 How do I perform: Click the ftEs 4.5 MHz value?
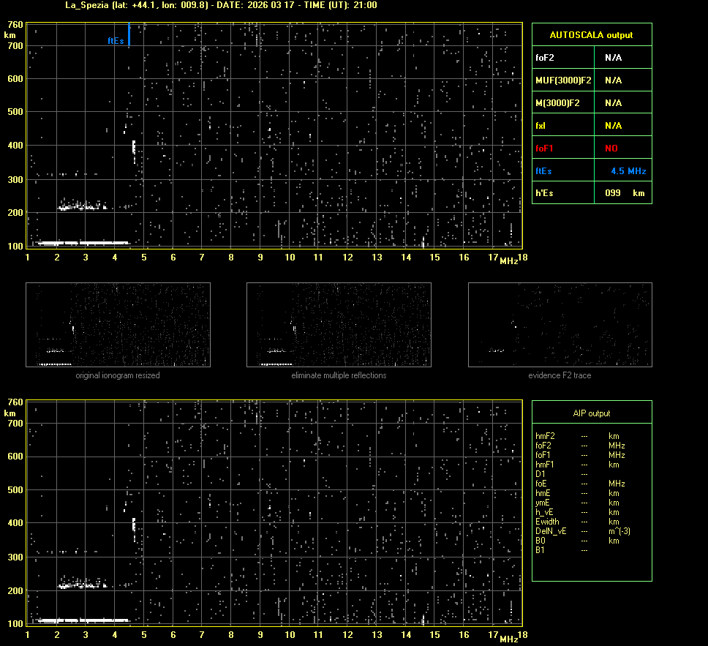pyautogui.click(x=628, y=170)
